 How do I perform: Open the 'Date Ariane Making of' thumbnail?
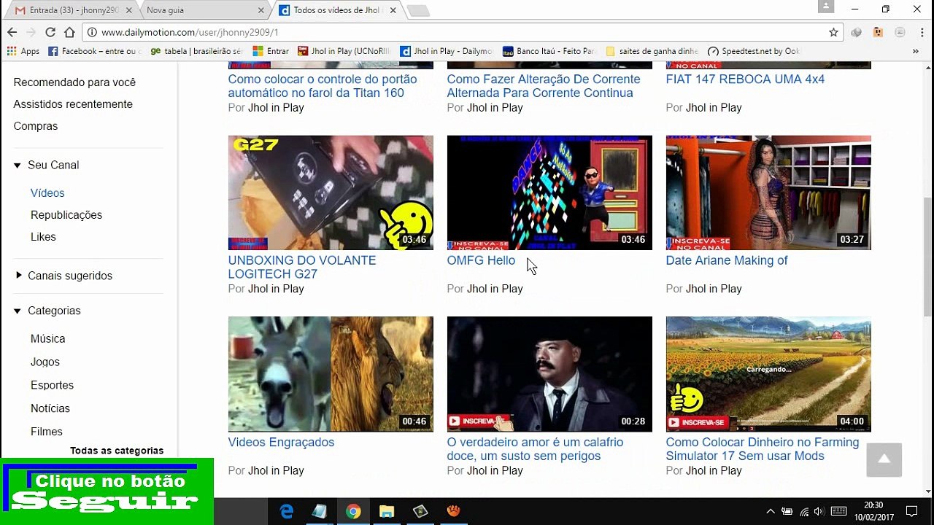(x=768, y=192)
